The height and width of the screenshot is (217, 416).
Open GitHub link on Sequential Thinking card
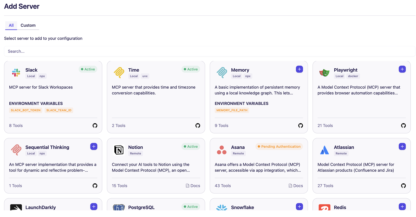(x=95, y=186)
